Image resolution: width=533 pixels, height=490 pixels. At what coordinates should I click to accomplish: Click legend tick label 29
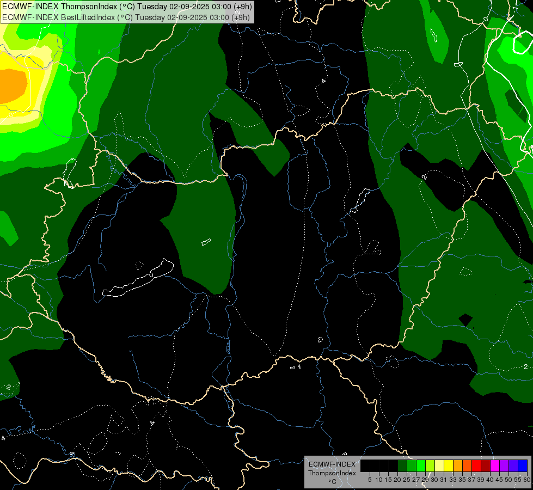click(426, 480)
